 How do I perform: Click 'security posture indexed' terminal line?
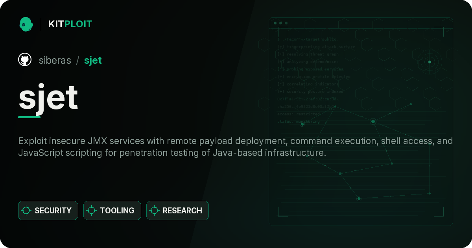pos(310,92)
